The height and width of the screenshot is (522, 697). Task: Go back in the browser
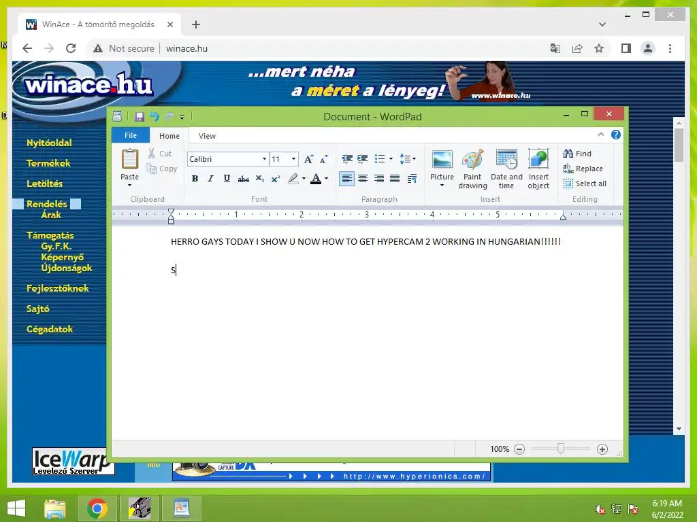(27, 48)
